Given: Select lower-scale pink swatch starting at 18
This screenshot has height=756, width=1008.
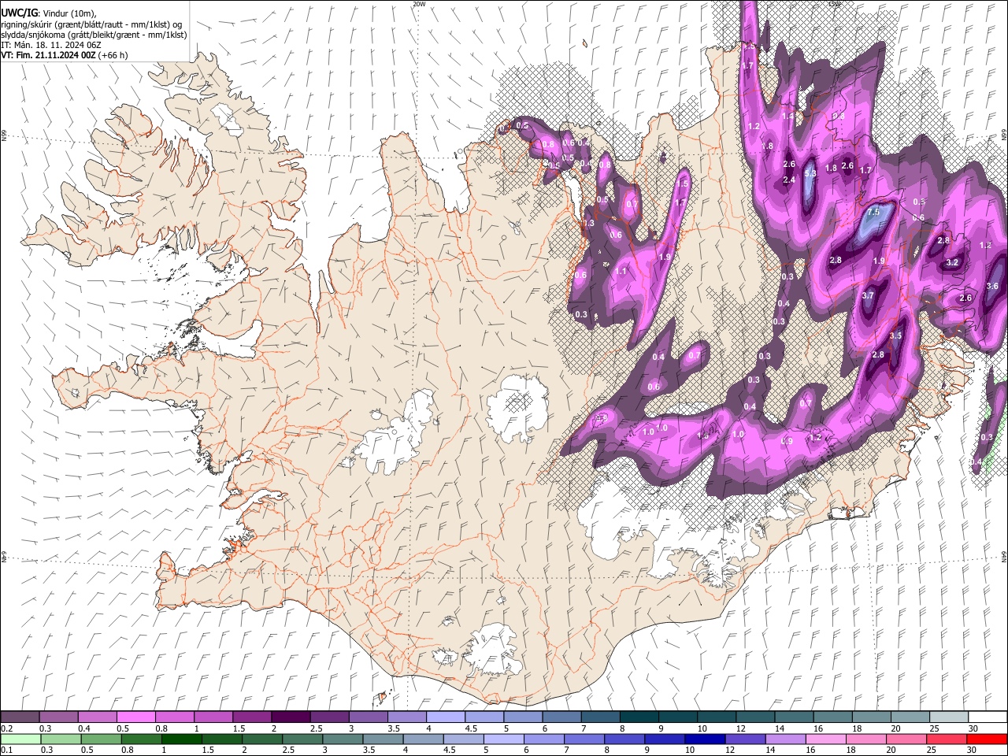Looking at the screenshot, I should pos(865,739).
